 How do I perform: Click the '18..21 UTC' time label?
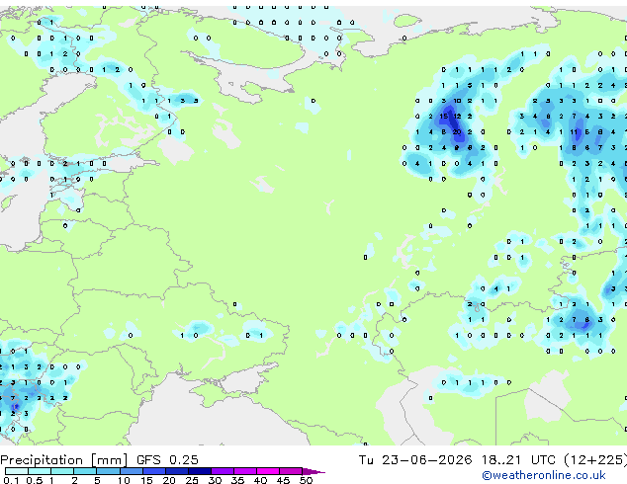click(518, 460)
